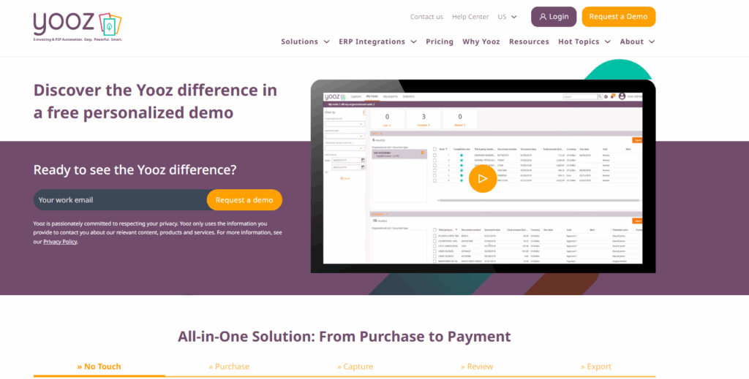The height and width of the screenshot is (379, 749).
Task: Select the No Touch tab
Action: click(99, 367)
